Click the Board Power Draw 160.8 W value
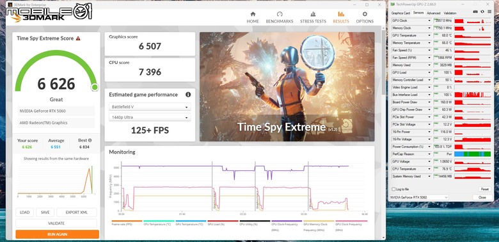 [443, 102]
